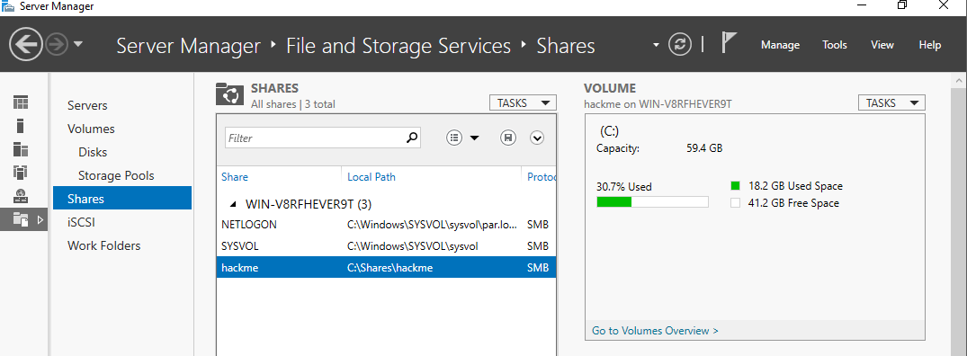
Task: Select the All Servers sidebar icon
Action: tap(21, 149)
